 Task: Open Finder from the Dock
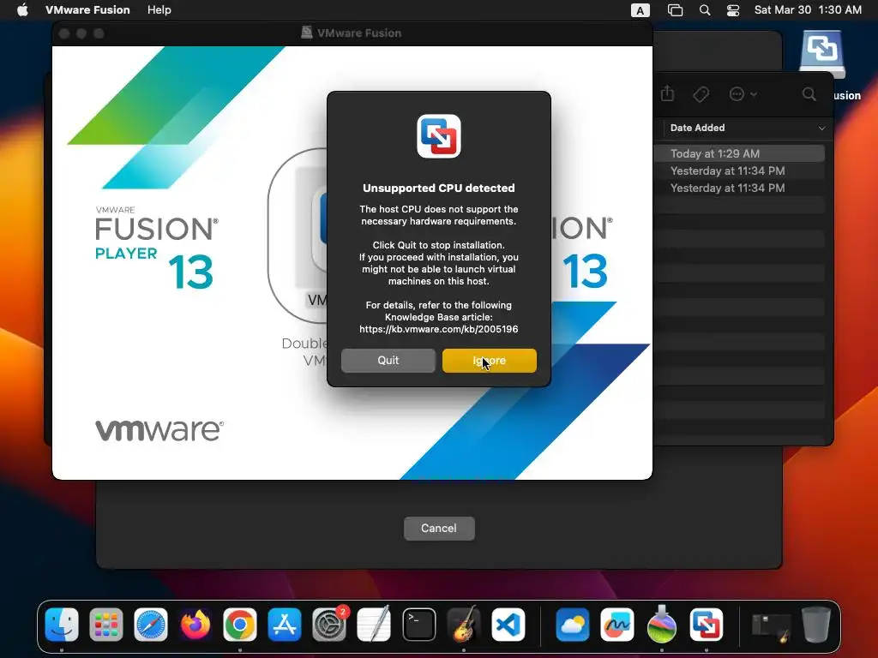pyautogui.click(x=62, y=625)
